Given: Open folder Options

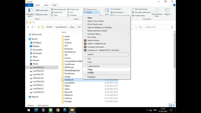Looking at the screenshot, I should click(x=167, y=13).
